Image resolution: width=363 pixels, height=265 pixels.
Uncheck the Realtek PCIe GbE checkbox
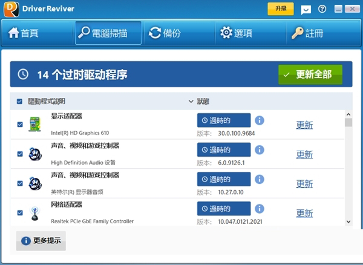(x=20, y=213)
